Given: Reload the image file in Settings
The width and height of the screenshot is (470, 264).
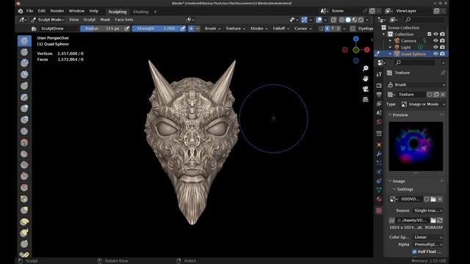Looking at the screenshot, I should tap(440, 220).
